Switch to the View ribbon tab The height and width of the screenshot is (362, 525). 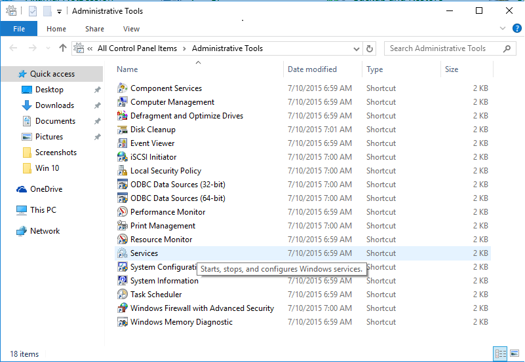click(x=131, y=29)
